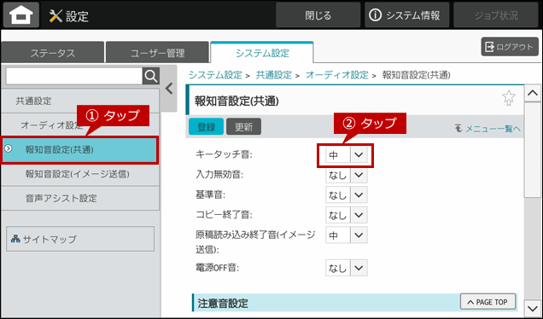Open the コピー終了音 dropdown
This screenshot has height=319, width=543.
[347, 215]
